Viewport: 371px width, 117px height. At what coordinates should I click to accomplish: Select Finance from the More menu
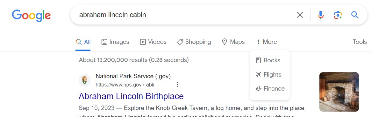click(270, 89)
